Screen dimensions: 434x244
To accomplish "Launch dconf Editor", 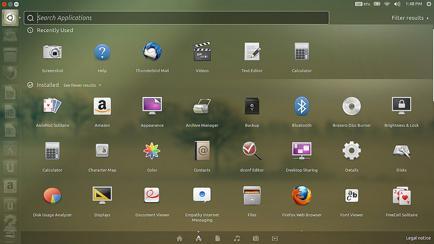I will click(x=252, y=150).
